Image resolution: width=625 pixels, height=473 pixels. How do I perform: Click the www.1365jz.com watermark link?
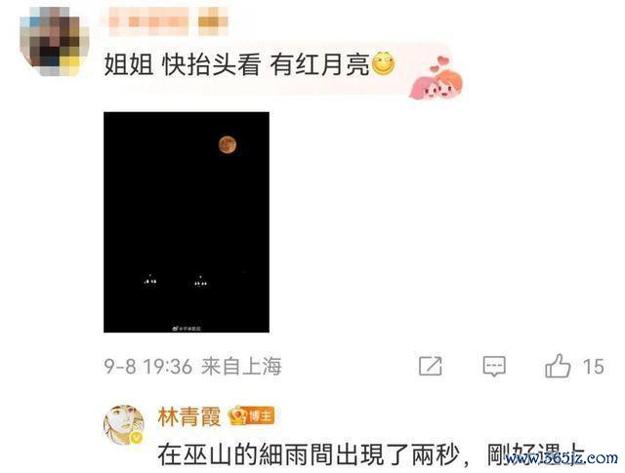(562, 458)
